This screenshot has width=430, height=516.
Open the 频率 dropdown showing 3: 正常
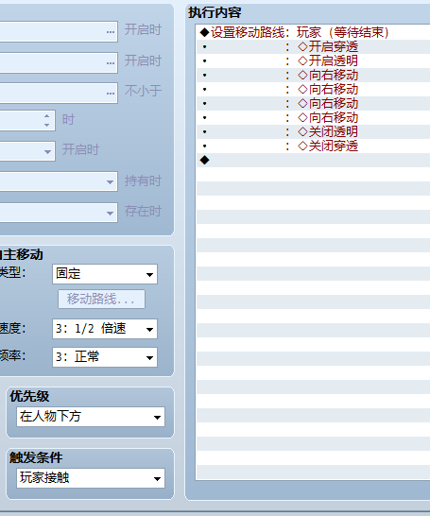click(x=105, y=357)
